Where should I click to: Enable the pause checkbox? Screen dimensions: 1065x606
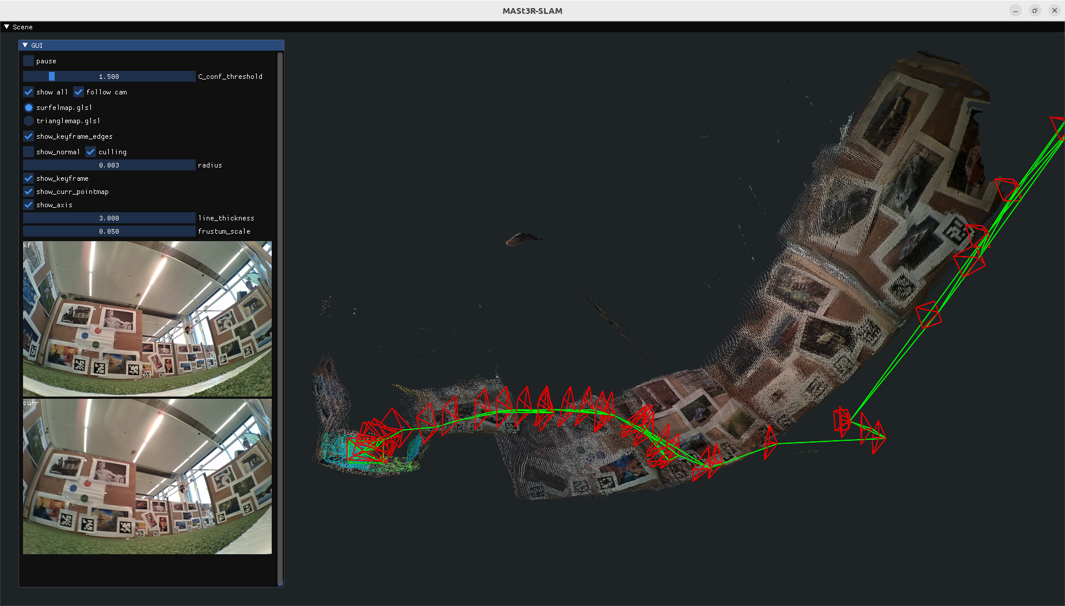(x=28, y=61)
